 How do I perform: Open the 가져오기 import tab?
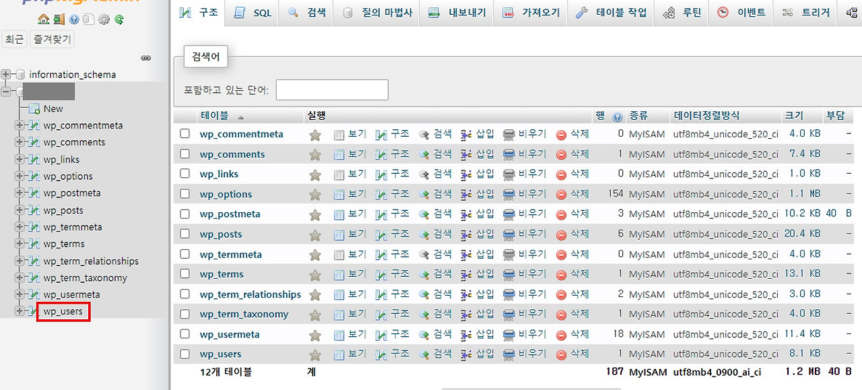pyautogui.click(x=531, y=12)
